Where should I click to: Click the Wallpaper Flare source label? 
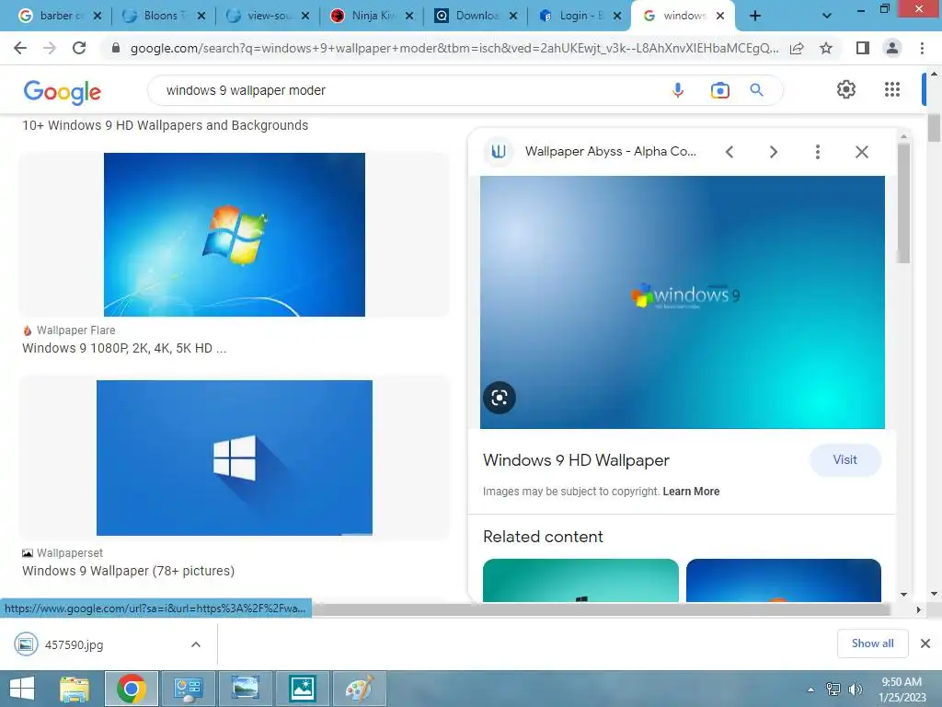pos(75,330)
